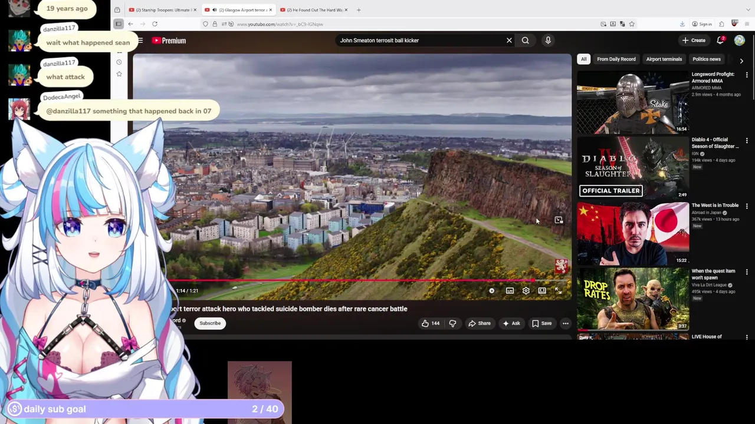Close the He Found Out The Hard Way tab
The width and height of the screenshot is (755, 424).
[x=346, y=10]
